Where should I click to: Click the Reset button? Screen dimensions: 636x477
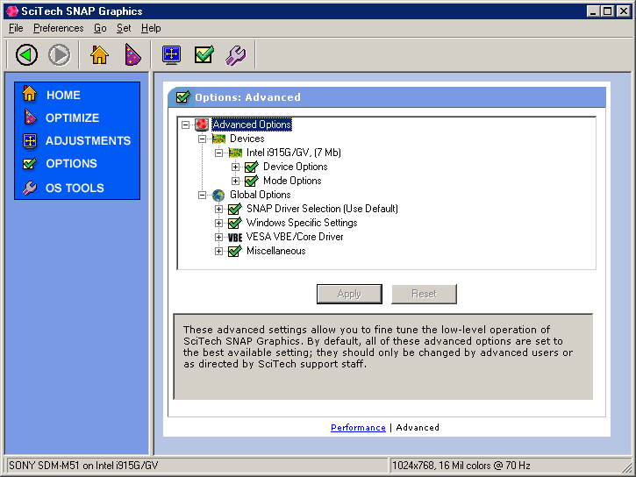(424, 294)
